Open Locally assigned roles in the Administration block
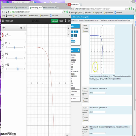This screenshot has height=136, width=136. pyautogui.click(x=75, y=72)
